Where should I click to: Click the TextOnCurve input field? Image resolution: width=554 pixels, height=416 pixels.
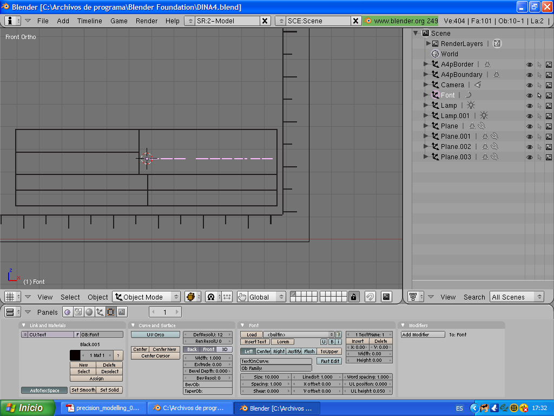point(276,361)
